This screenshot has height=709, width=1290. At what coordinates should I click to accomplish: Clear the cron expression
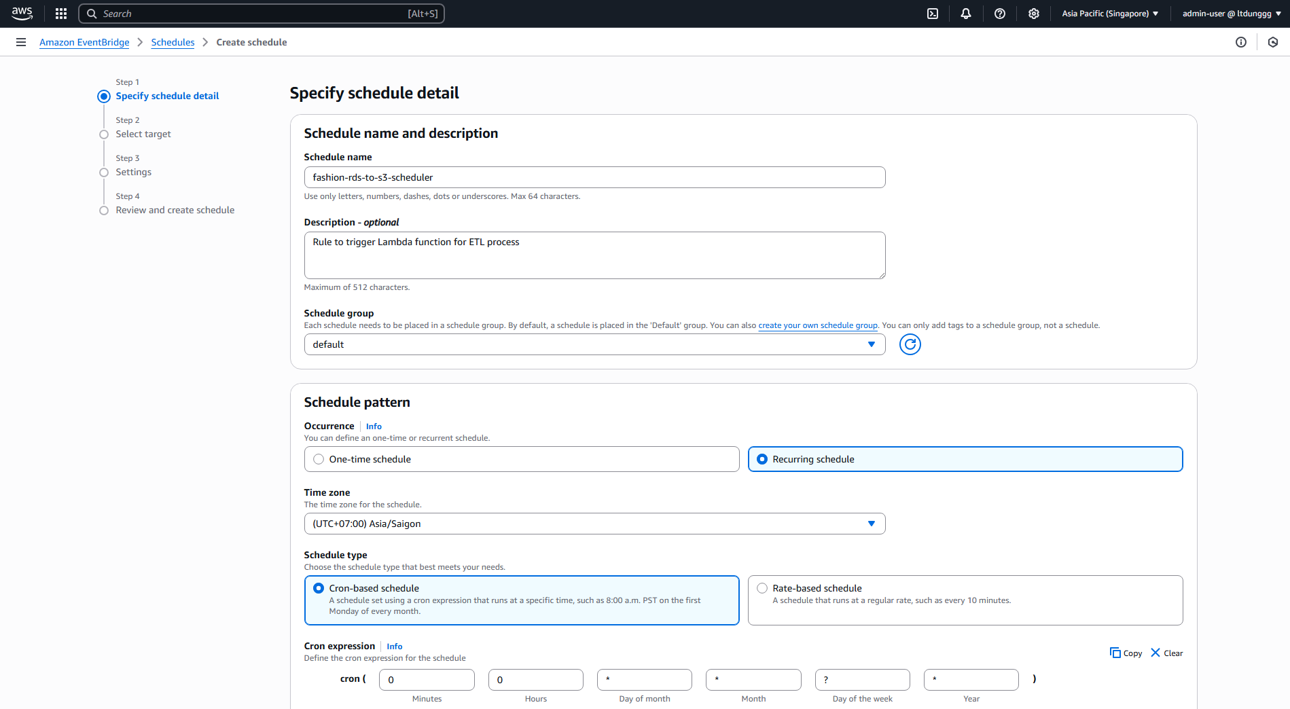[1167, 653]
